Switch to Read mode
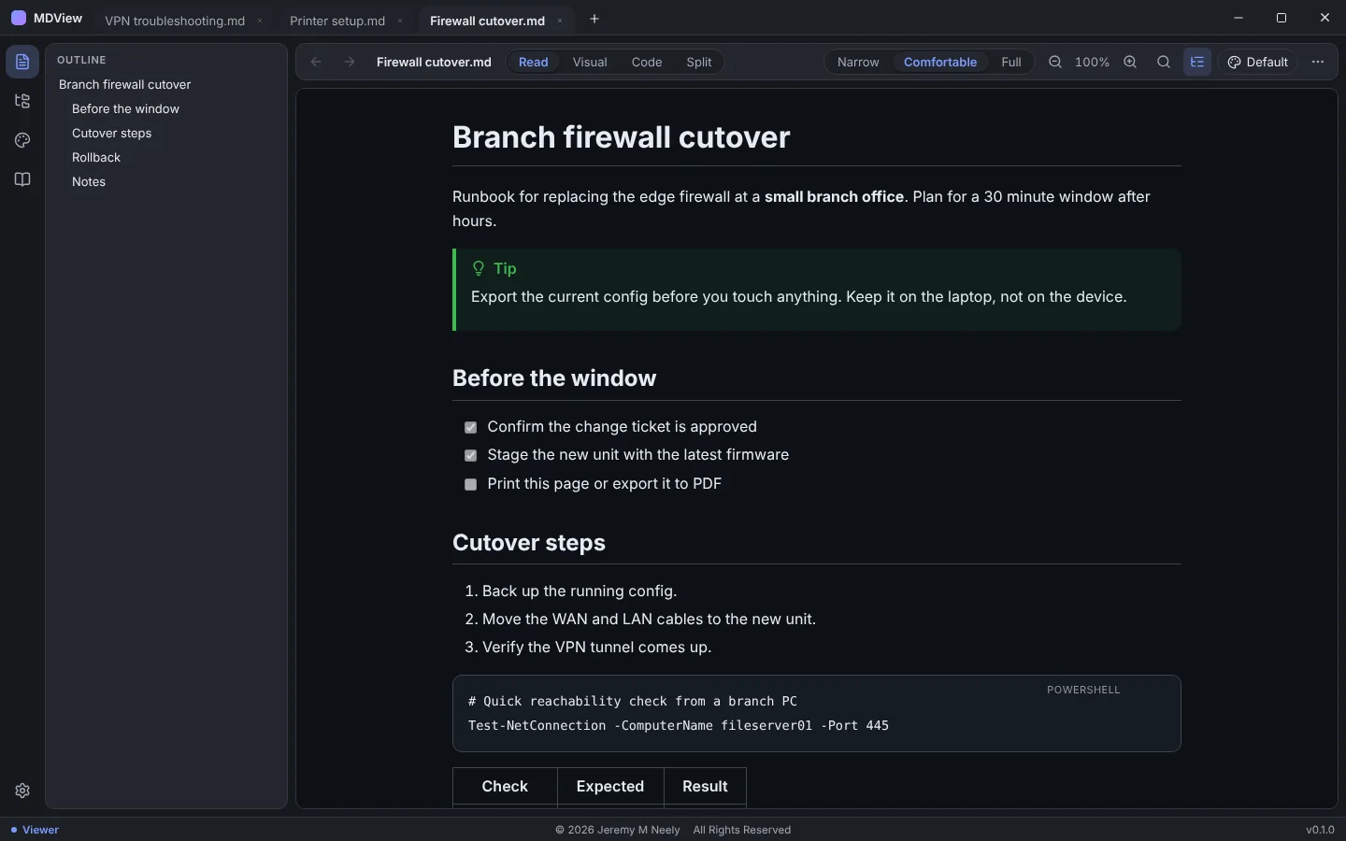The image size is (1346, 841). click(x=534, y=62)
